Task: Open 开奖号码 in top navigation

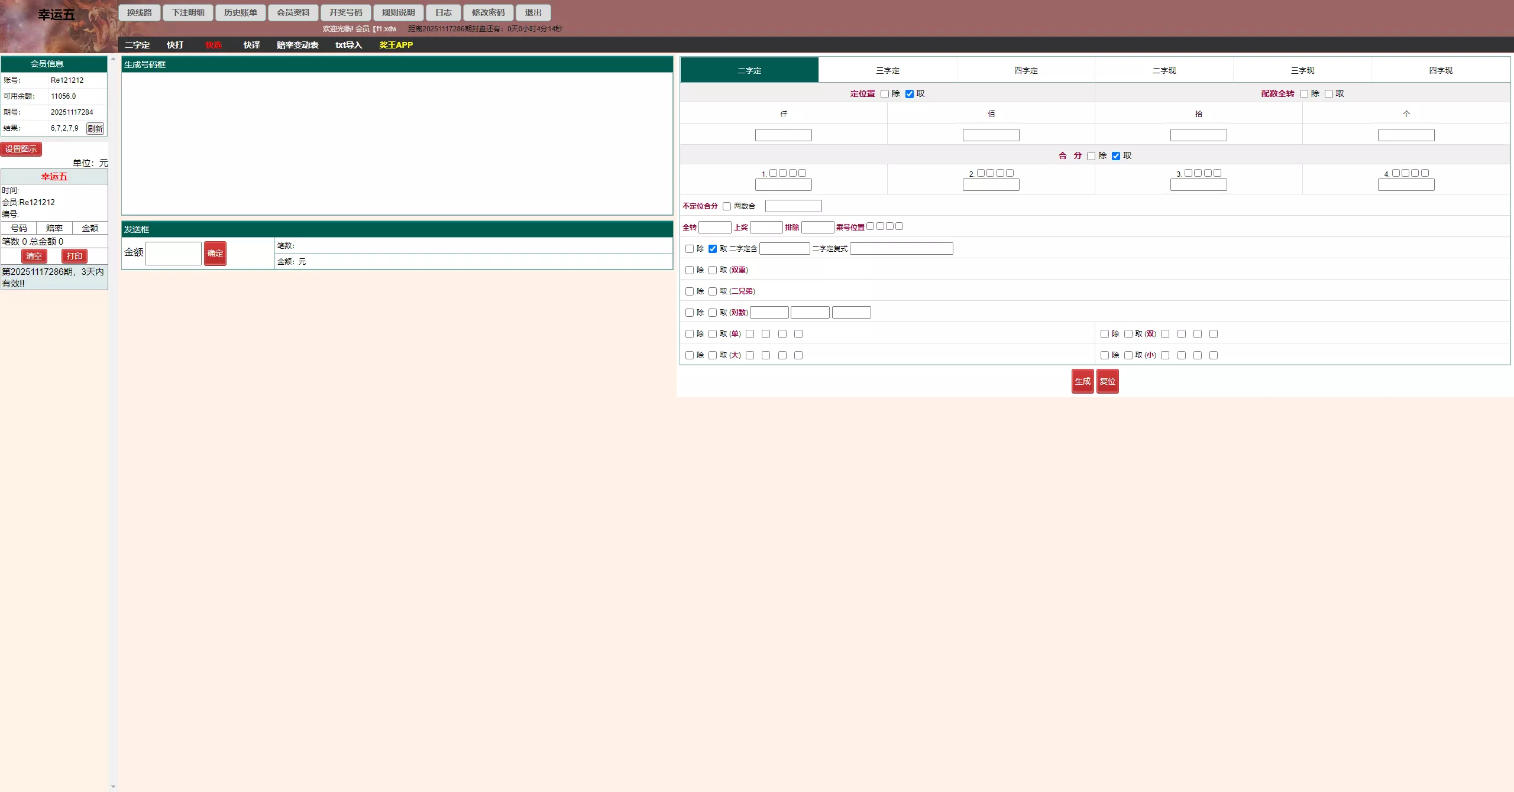Action: [345, 12]
